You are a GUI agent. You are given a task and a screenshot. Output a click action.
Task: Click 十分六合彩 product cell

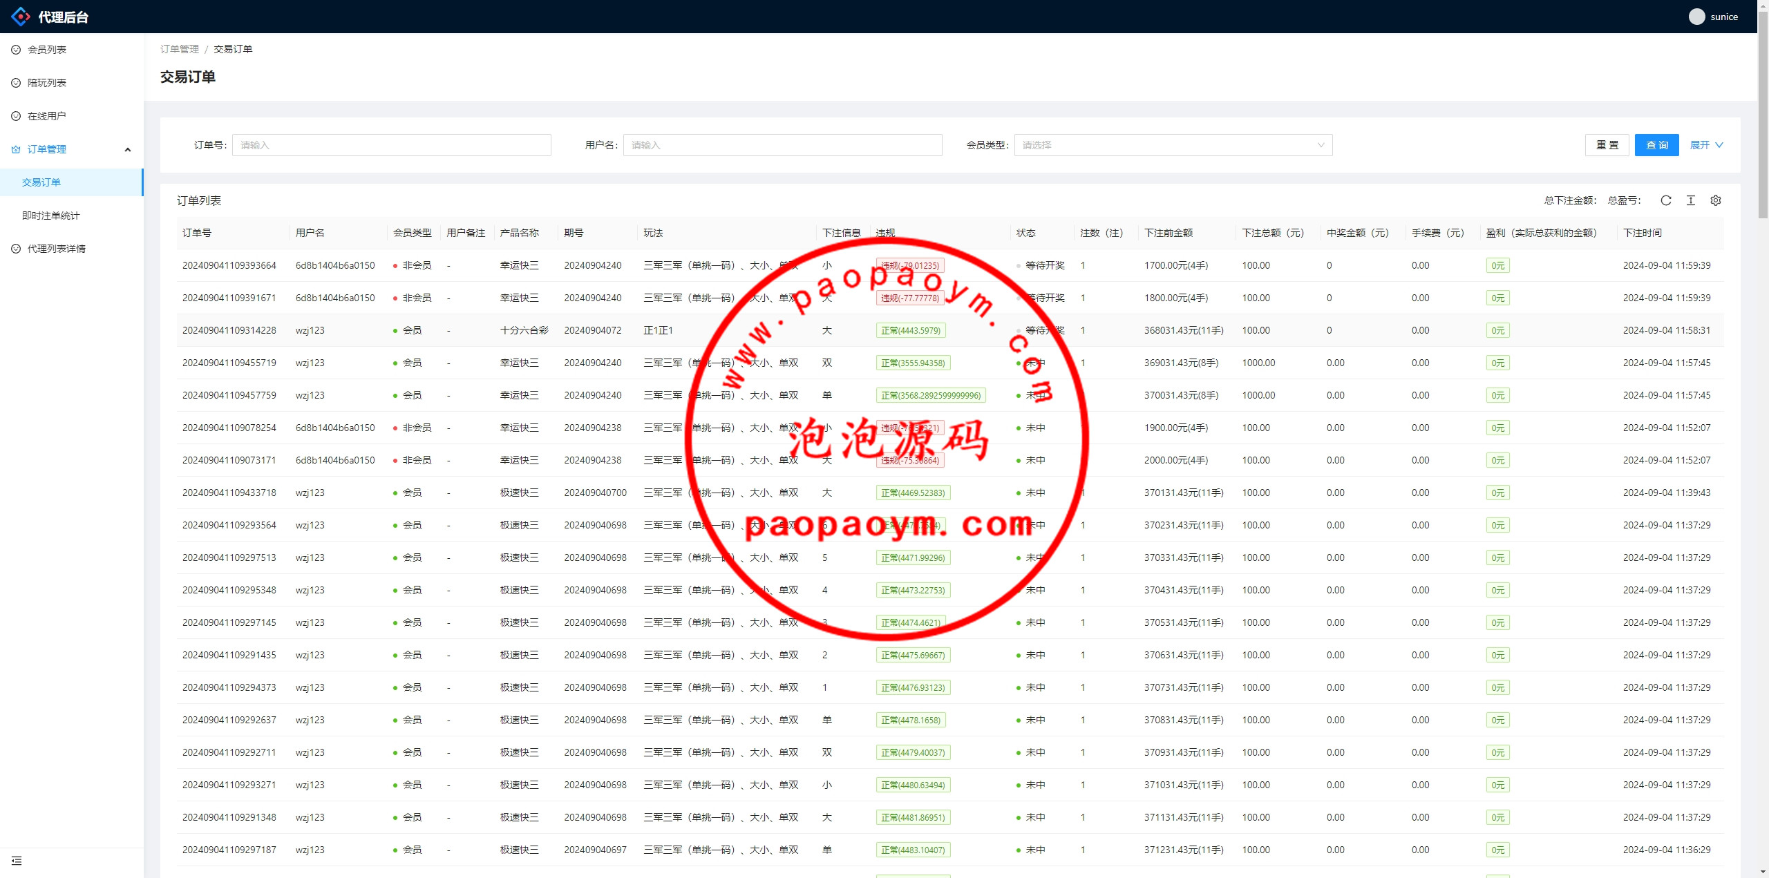coord(524,330)
